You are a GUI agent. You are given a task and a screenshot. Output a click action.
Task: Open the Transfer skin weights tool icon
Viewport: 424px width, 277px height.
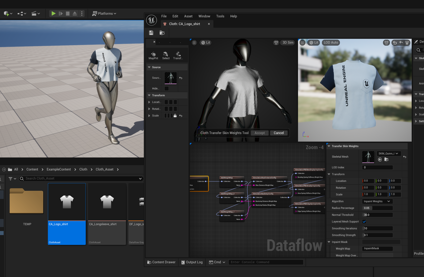(178, 55)
